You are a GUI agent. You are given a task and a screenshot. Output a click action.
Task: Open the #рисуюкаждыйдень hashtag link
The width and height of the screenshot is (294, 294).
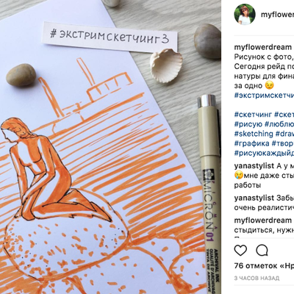click(x=264, y=153)
